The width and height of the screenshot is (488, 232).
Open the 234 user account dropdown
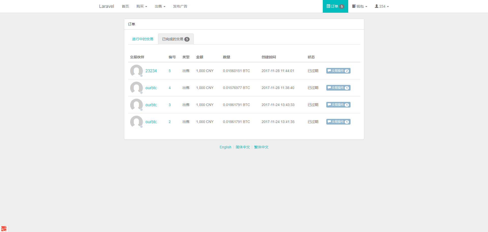pyautogui.click(x=382, y=6)
